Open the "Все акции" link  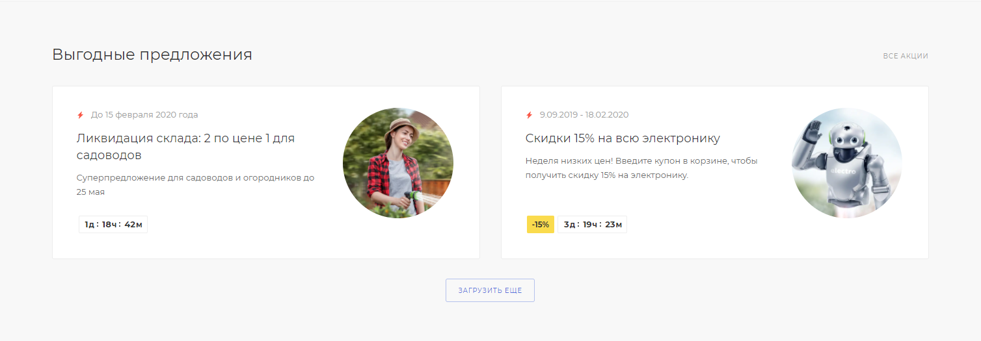[906, 56]
